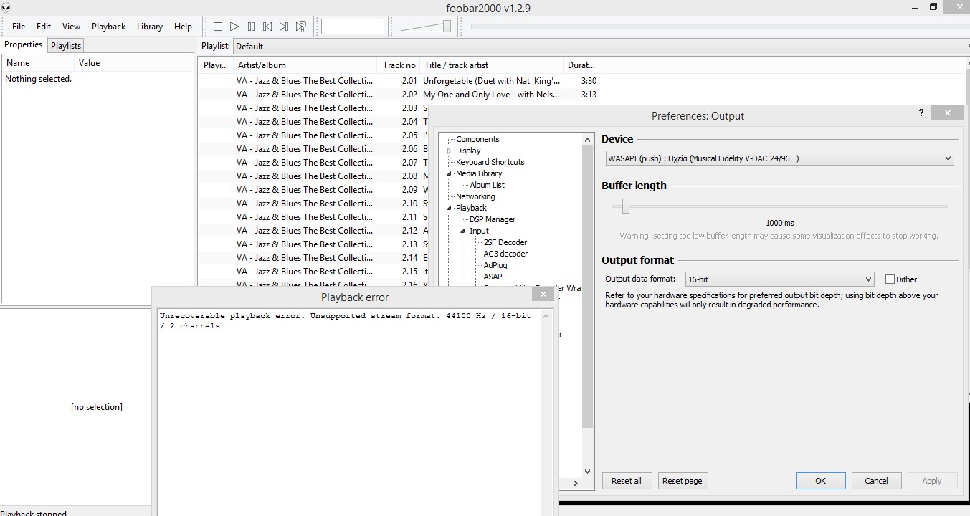Select ASAP in preferences tree
Viewport: 970px width, 516px height.
click(493, 277)
